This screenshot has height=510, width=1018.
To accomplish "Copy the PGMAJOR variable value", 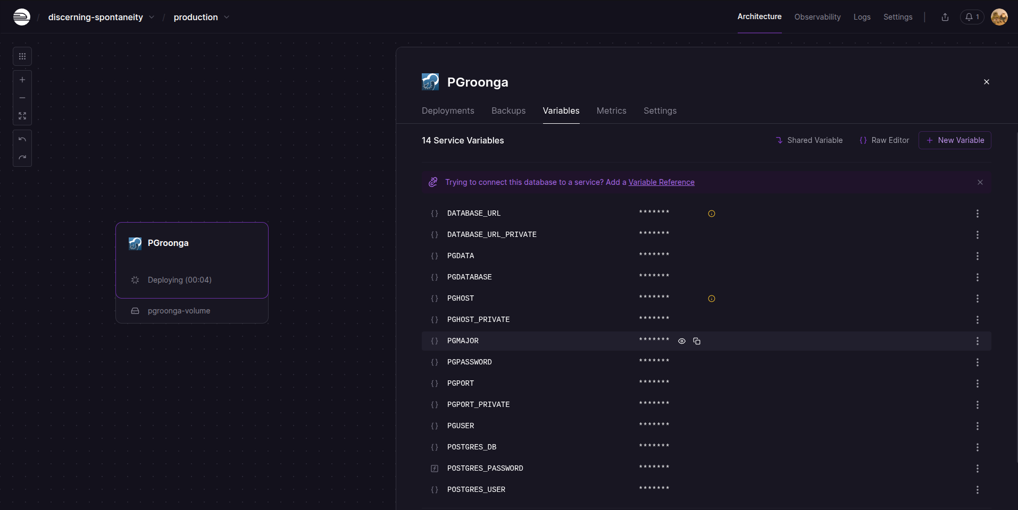I will (x=697, y=341).
